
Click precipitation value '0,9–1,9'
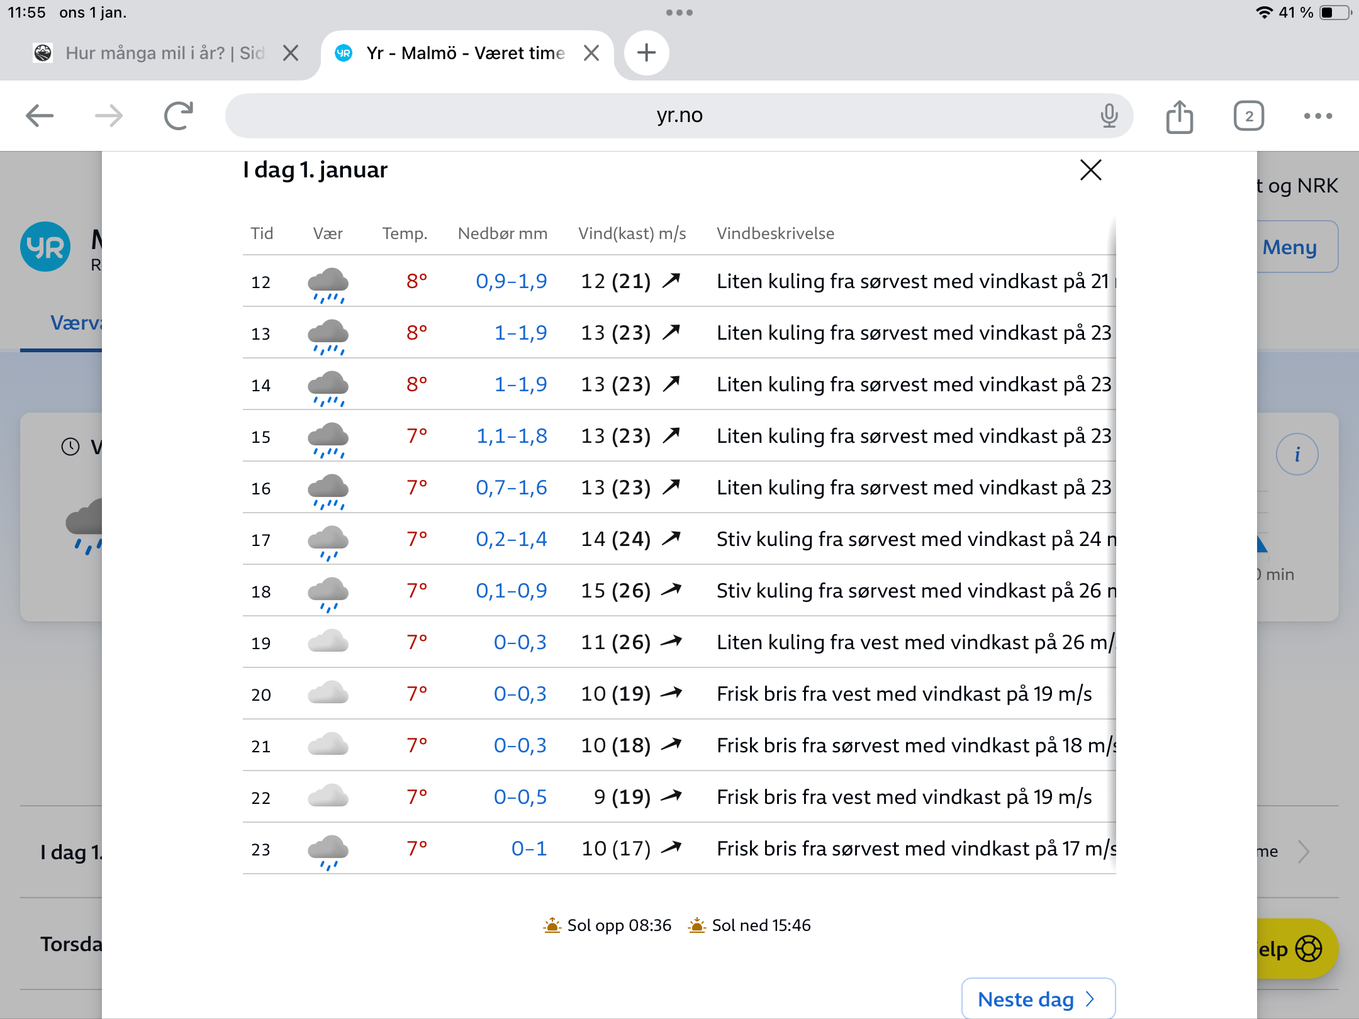pyautogui.click(x=512, y=281)
